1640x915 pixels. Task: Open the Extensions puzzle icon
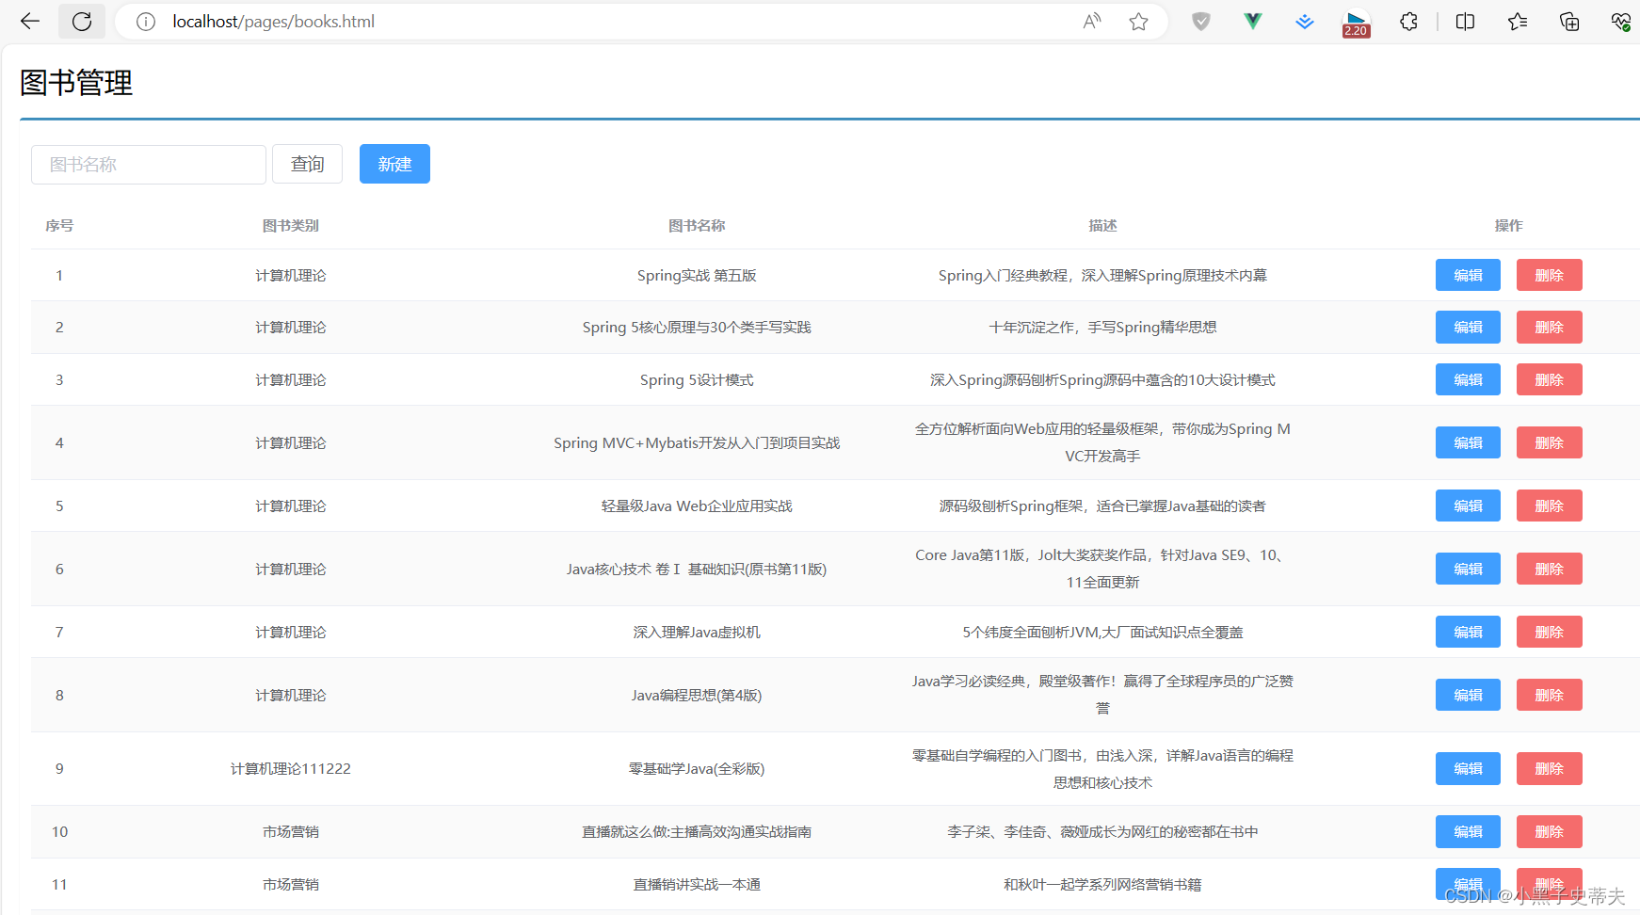(1408, 22)
